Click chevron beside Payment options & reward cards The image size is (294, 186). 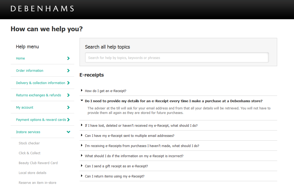68,120
